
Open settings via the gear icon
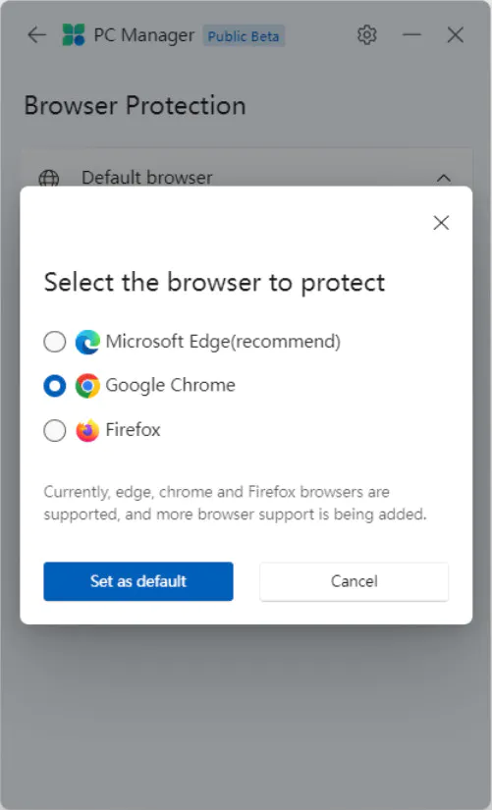coord(366,35)
